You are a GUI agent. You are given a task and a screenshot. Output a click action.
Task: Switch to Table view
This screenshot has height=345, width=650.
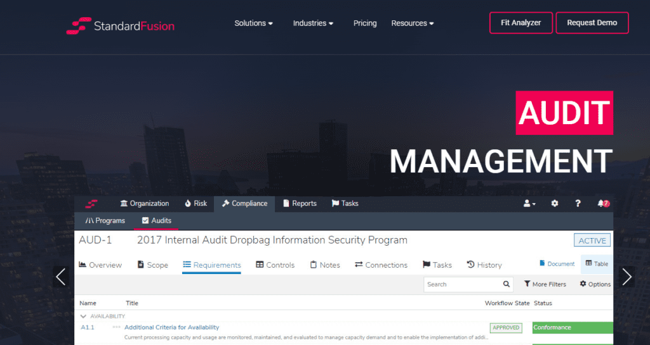(x=597, y=263)
